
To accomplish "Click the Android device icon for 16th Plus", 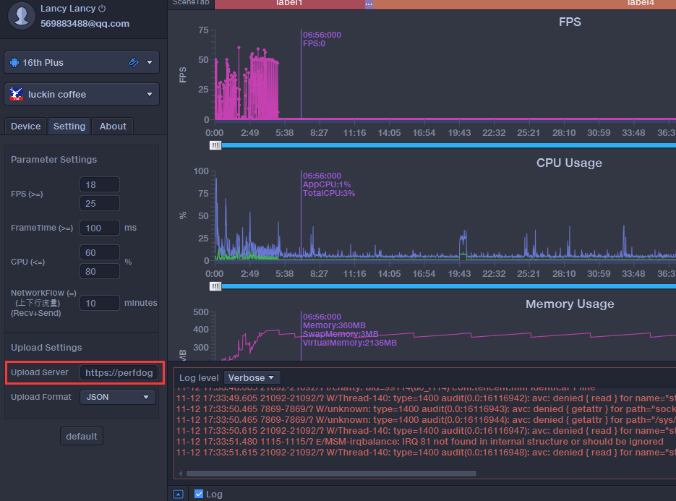I will 14,62.
